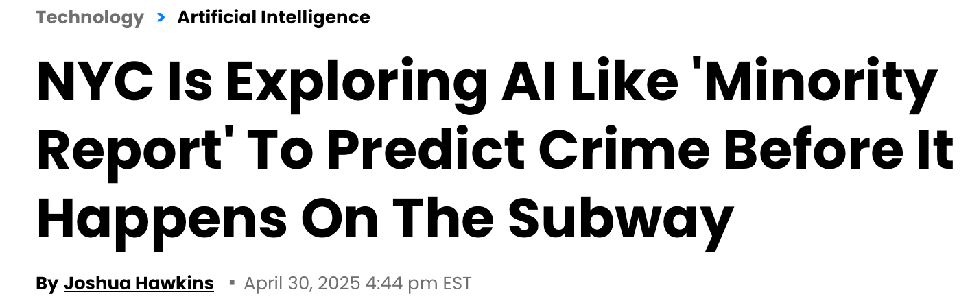Click the square bullet separator before the date
The height and width of the screenshot is (303, 970).
232,282
